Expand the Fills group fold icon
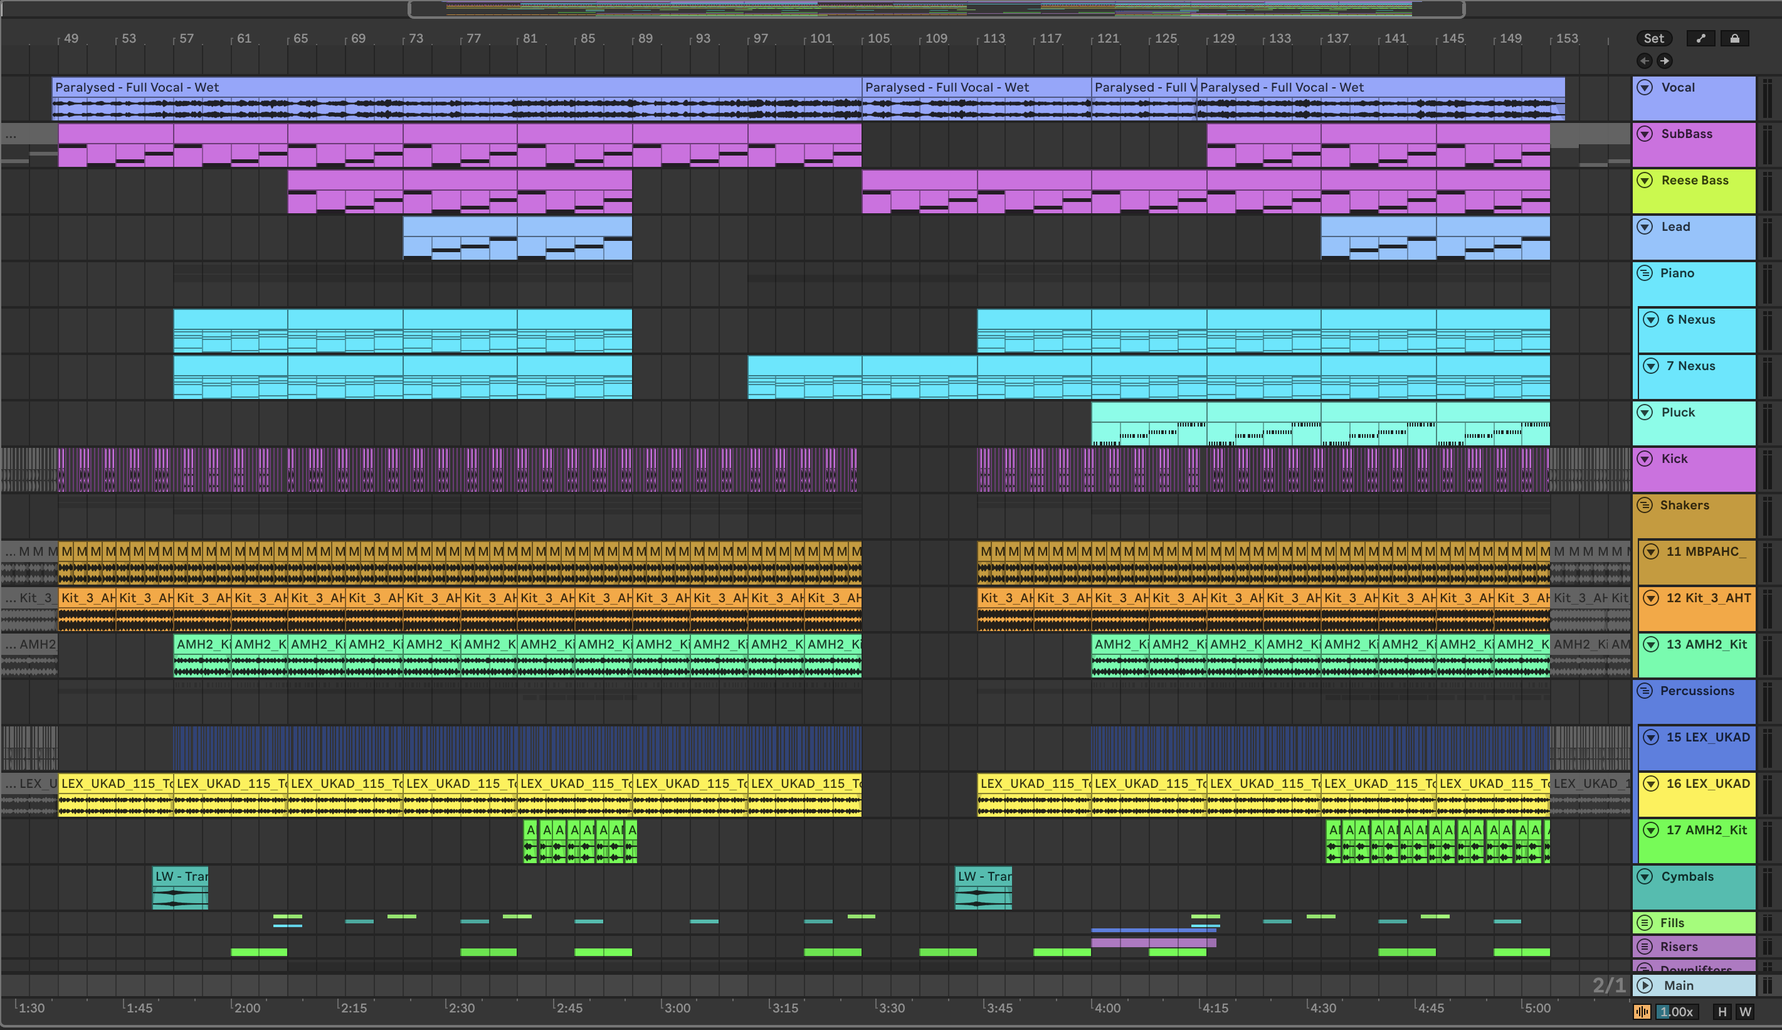Image resolution: width=1782 pixels, height=1030 pixels. click(x=1645, y=923)
